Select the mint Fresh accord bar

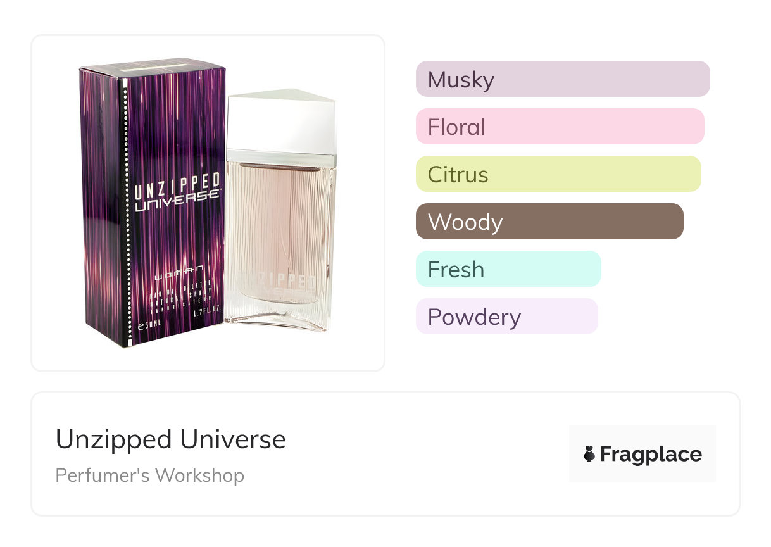pyautogui.click(x=508, y=269)
